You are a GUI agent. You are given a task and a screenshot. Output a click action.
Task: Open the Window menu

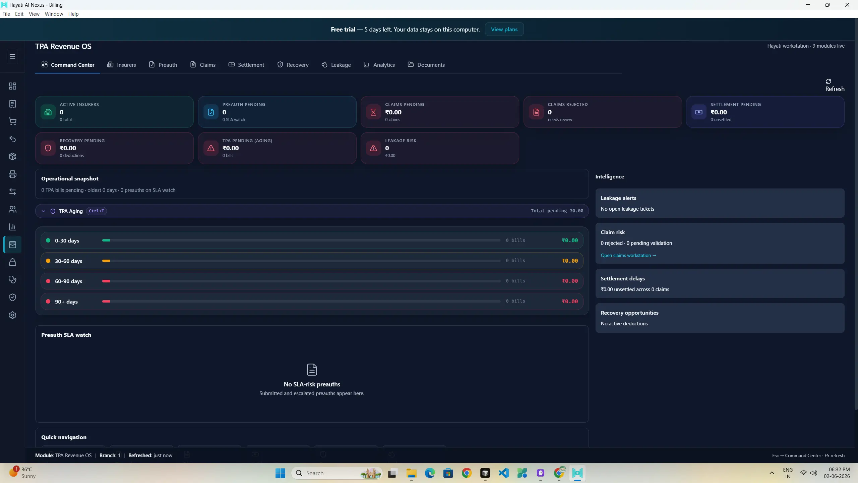(54, 14)
